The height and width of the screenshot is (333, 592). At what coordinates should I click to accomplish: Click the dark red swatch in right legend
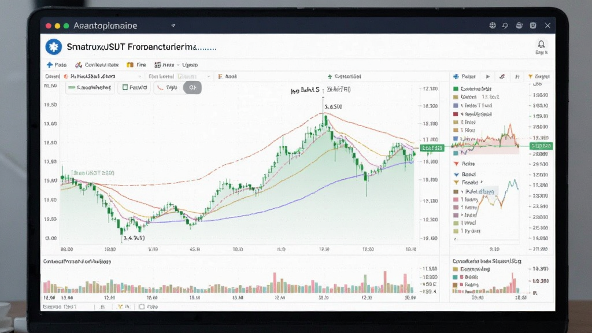pos(456,114)
